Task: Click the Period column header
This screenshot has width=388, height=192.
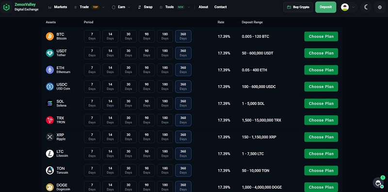Action: [89, 22]
